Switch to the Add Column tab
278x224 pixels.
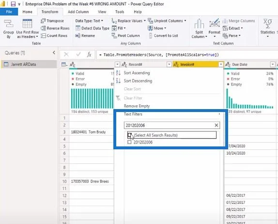point(78,12)
